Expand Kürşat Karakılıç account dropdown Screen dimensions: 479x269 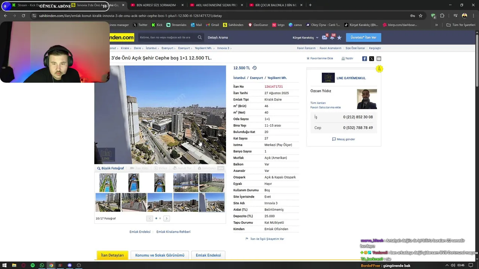click(305, 37)
